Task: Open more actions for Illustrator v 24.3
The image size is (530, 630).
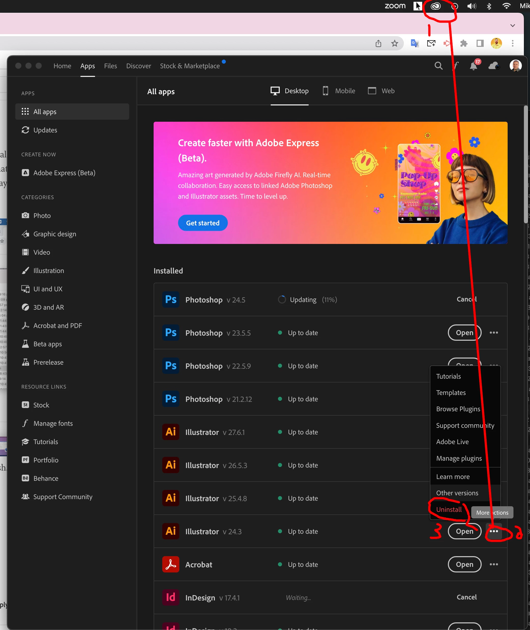Action: pos(494,531)
